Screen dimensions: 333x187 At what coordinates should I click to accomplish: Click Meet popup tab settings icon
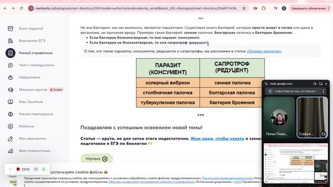pos(266,84)
